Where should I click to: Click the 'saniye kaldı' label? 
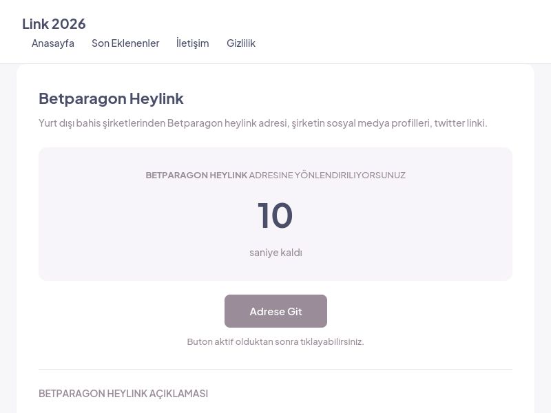click(x=276, y=253)
